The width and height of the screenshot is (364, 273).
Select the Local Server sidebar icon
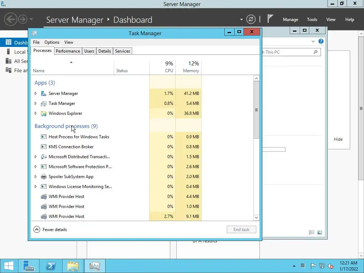(x=9, y=52)
